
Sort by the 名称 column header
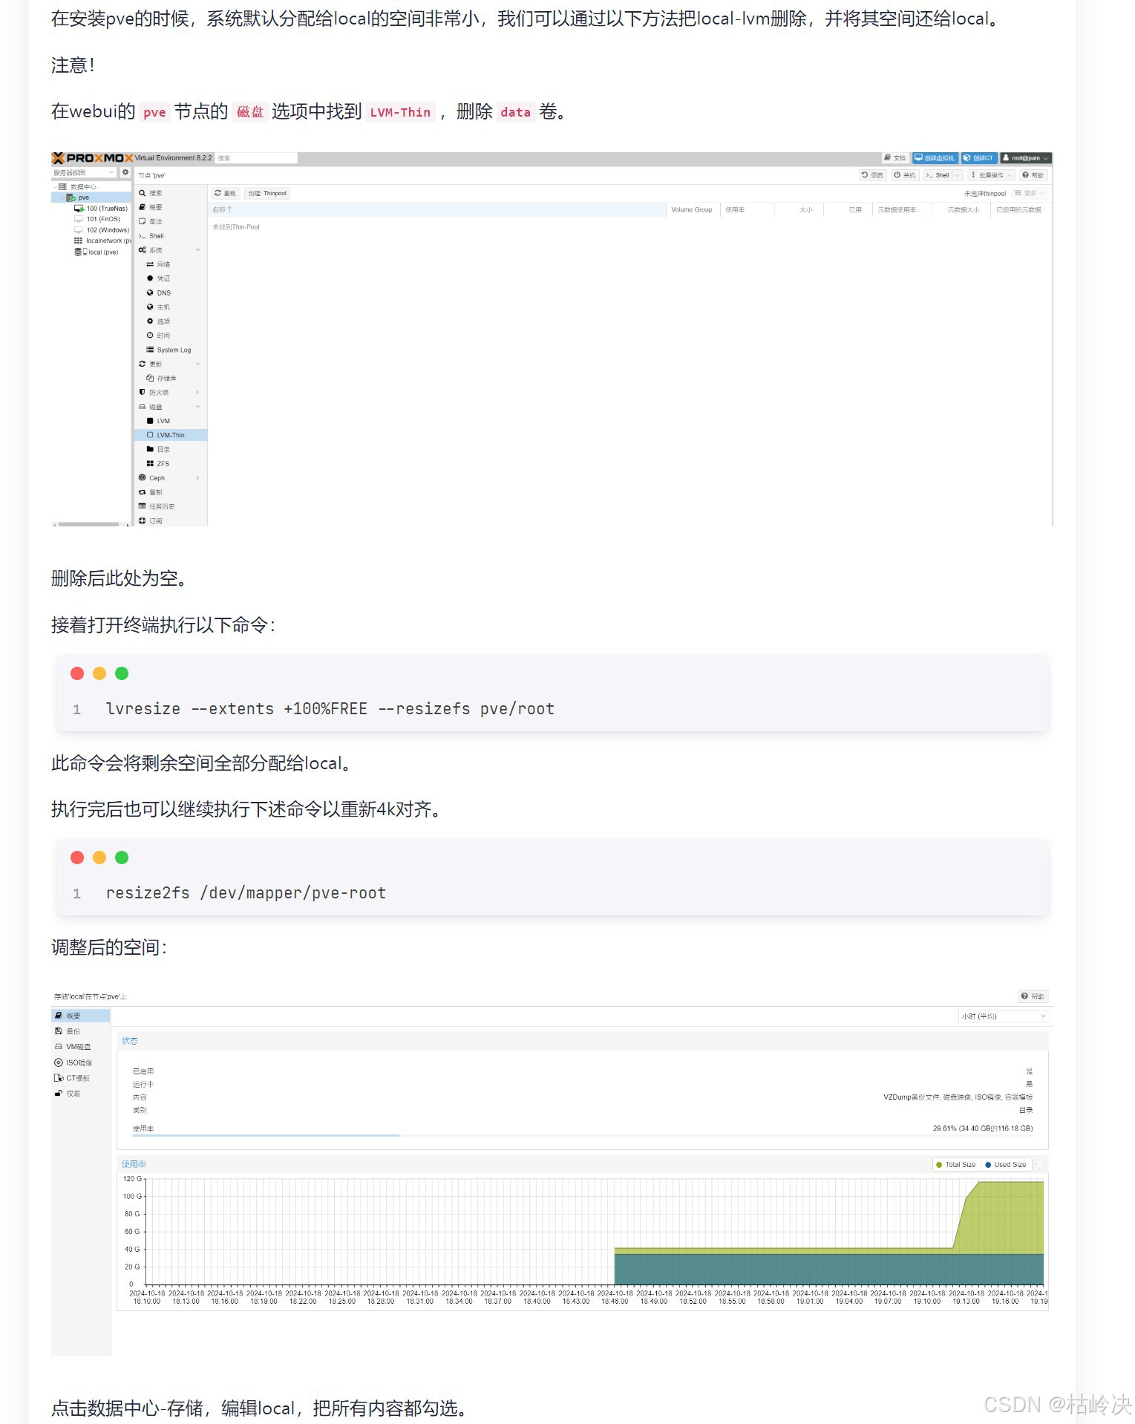pyautogui.click(x=438, y=210)
